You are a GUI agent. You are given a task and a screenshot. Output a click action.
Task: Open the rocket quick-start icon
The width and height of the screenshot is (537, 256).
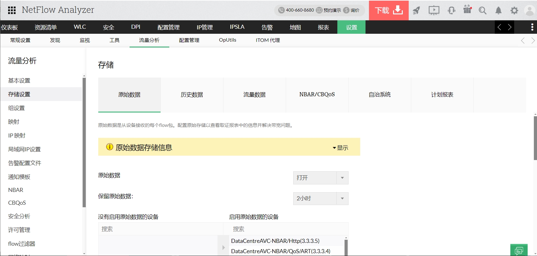[x=416, y=11]
